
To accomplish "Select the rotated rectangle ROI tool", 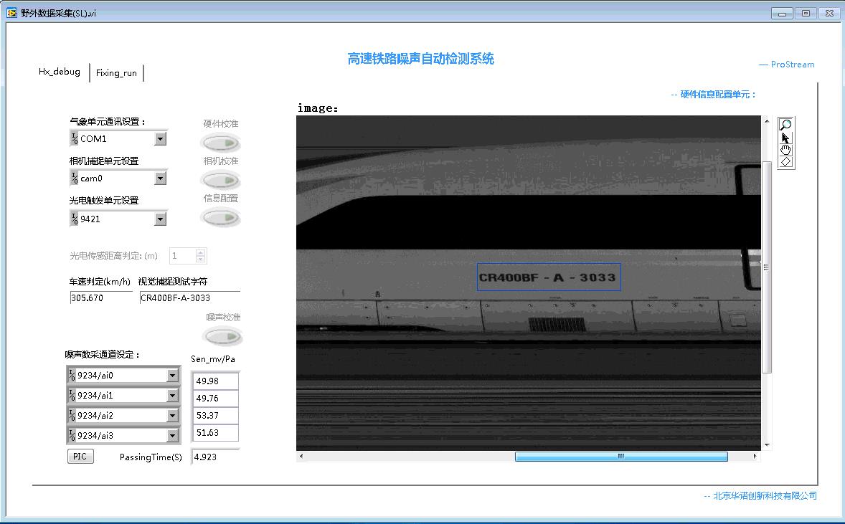I will [785, 161].
